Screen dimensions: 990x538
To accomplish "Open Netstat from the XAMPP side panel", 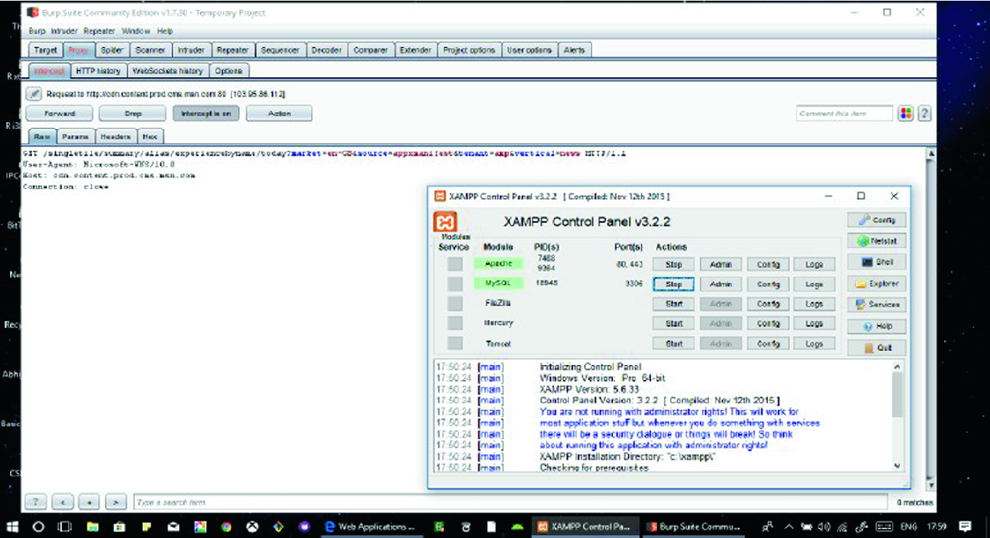I will coord(877,241).
